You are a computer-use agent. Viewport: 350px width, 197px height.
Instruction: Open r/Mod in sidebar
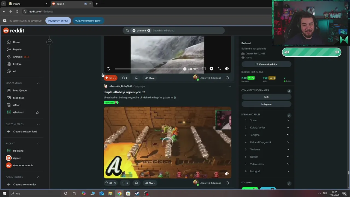coord(16,105)
